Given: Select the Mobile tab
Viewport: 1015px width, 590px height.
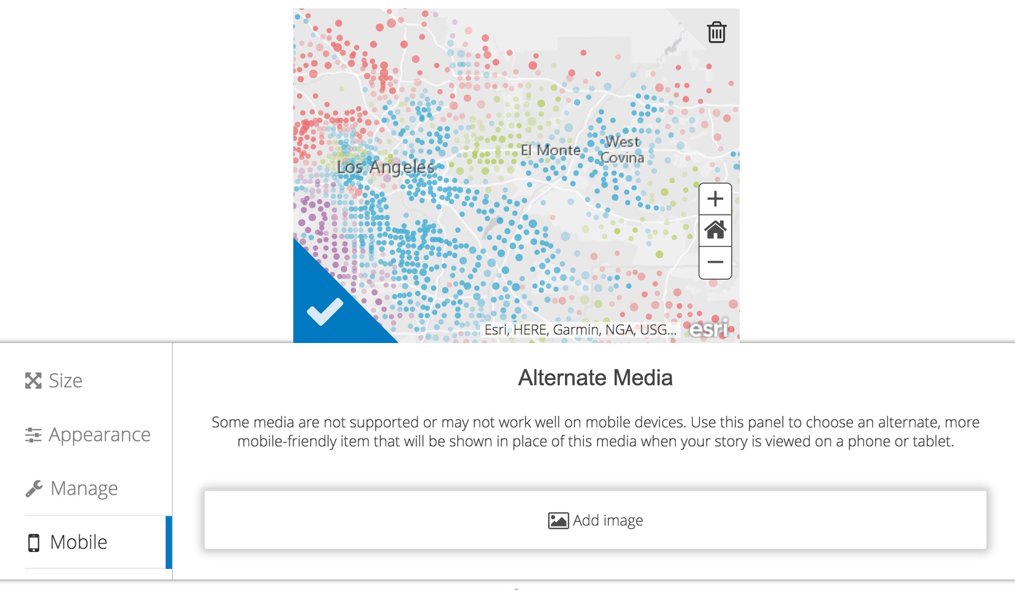Looking at the screenshot, I should point(79,542).
